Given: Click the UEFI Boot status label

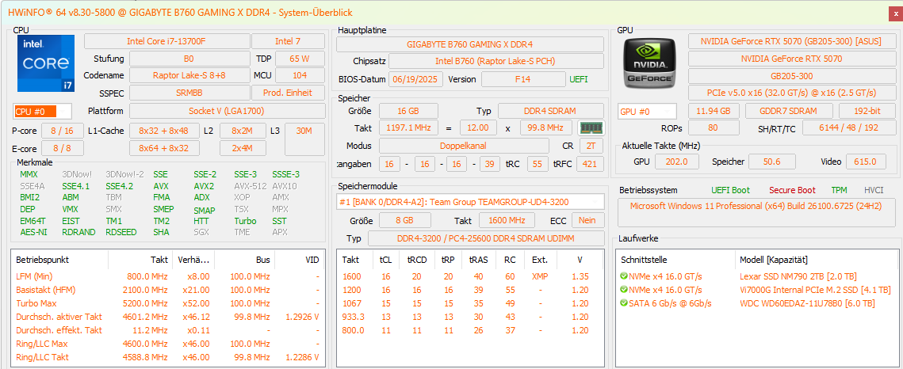Looking at the screenshot, I should click(x=730, y=190).
